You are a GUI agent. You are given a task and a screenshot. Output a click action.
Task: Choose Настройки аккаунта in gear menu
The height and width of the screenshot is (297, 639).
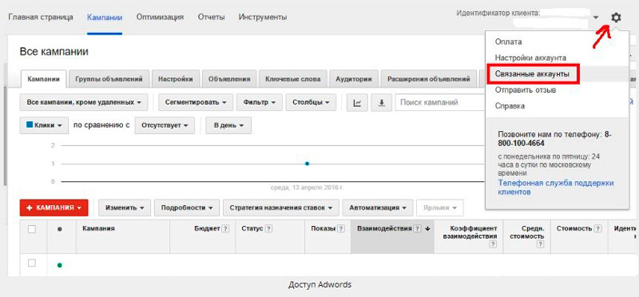click(x=530, y=57)
